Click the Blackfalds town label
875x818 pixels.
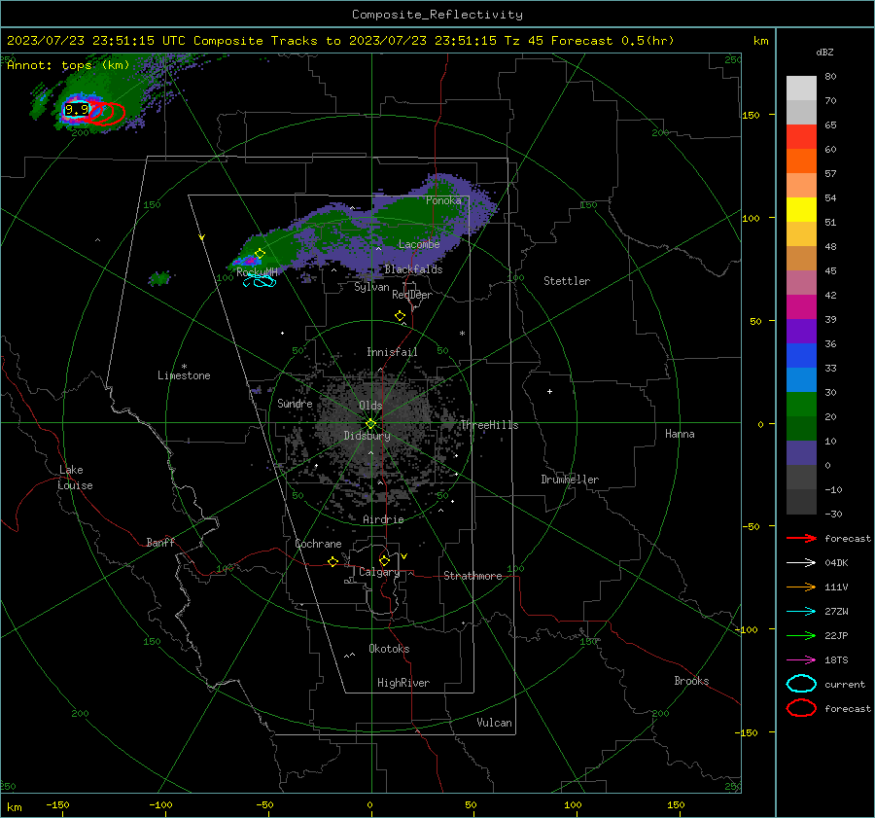(x=413, y=269)
